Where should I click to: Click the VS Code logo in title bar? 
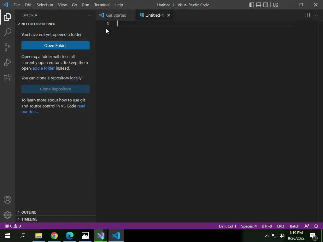(6, 5)
